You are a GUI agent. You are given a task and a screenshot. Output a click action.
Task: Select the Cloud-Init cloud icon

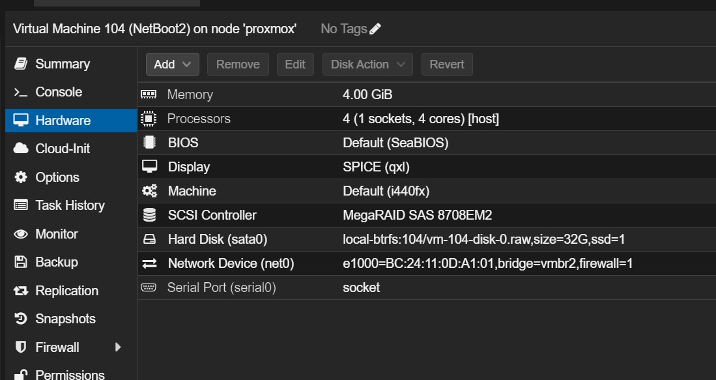coord(21,149)
